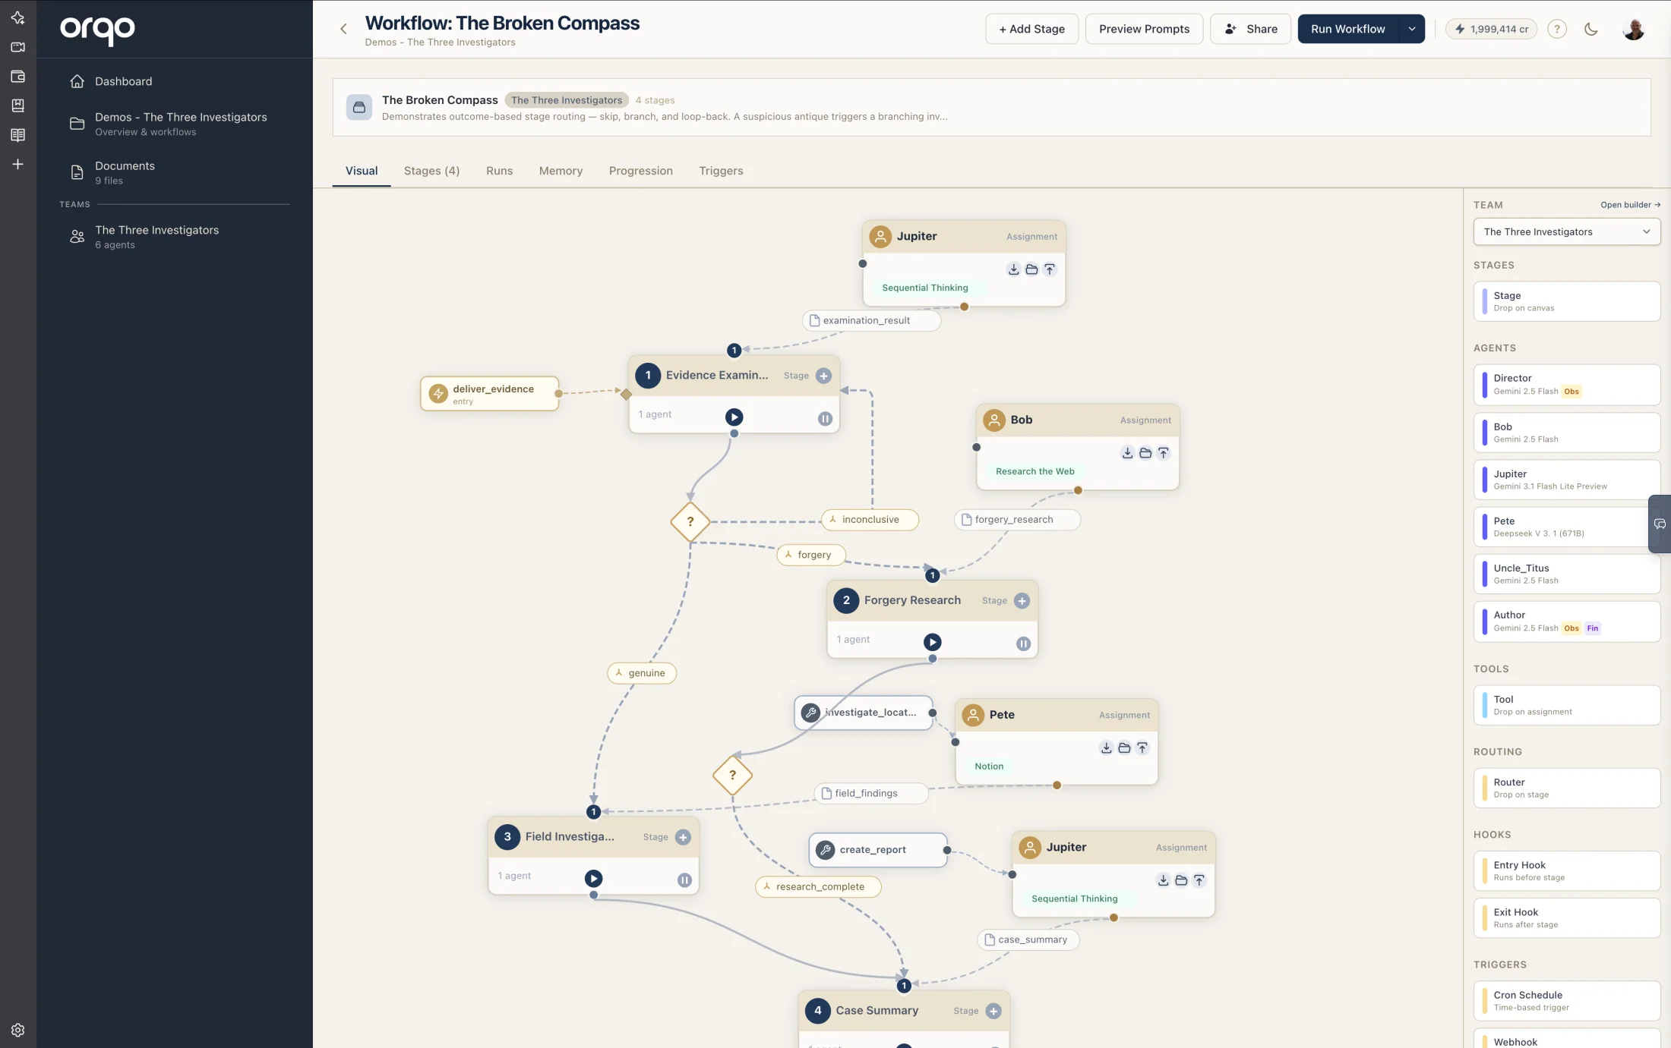Screen dimensions: 1671x1048
Task: Open the Runs tab
Action: [x=499, y=171]
